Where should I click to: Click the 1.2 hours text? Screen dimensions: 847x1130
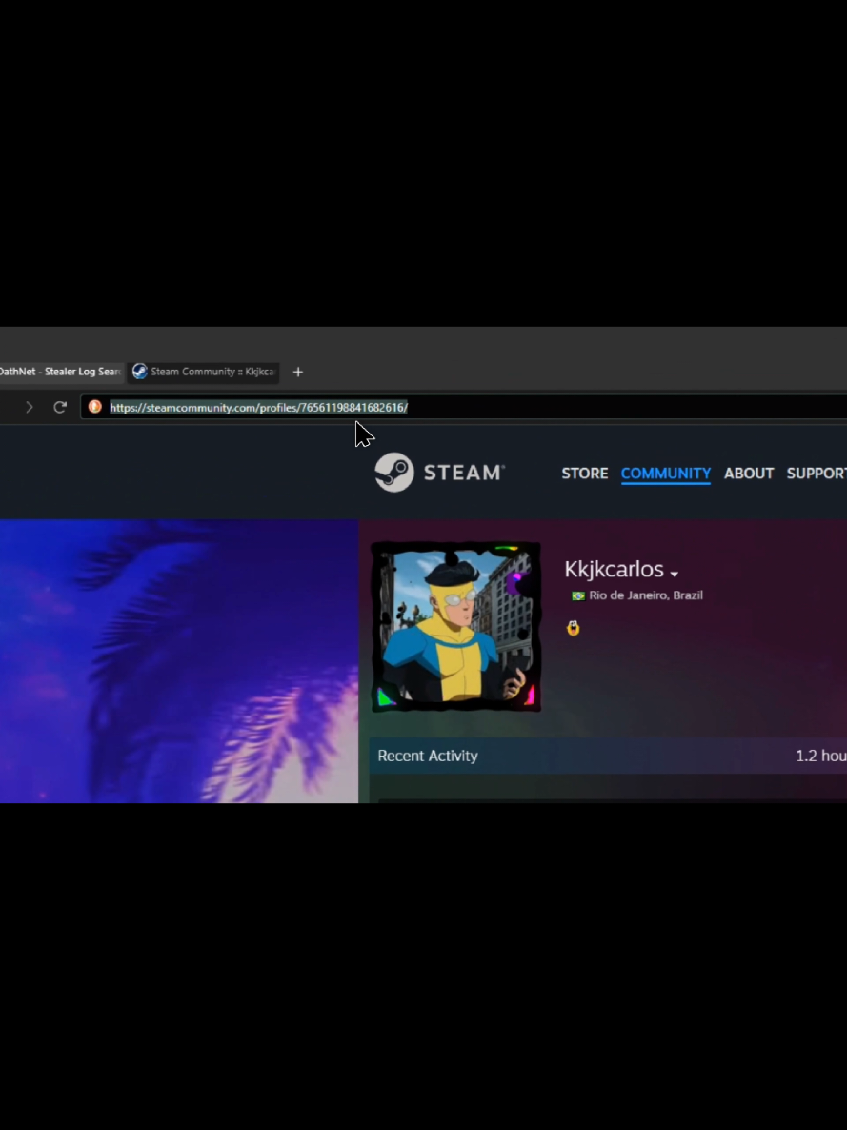pos(821,756)
